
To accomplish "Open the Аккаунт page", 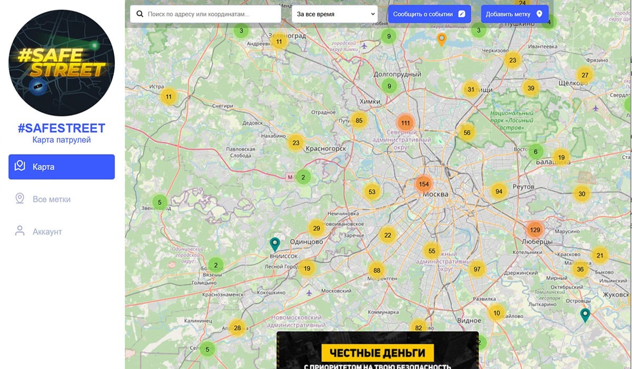I will click(47, 231).
